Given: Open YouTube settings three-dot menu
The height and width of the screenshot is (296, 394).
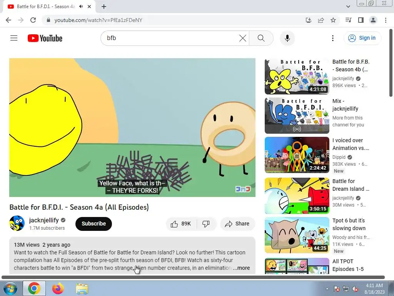Looking at the screenshot, I should coord(333,38).
